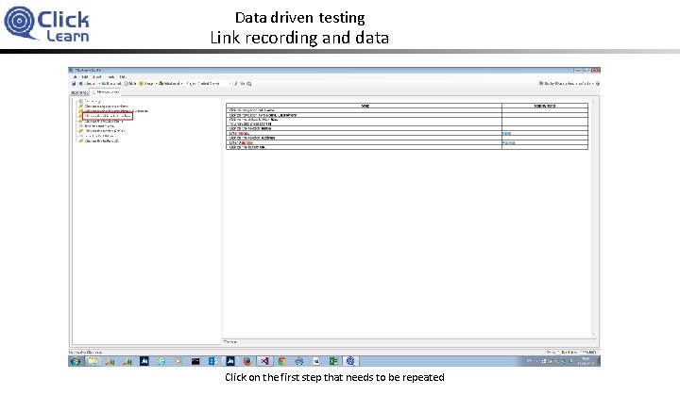Click the Save icon in the toolbar

click(74, 84)
